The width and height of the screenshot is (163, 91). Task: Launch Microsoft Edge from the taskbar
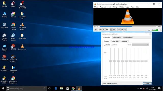pyautogui.click(x=56, y=88)
